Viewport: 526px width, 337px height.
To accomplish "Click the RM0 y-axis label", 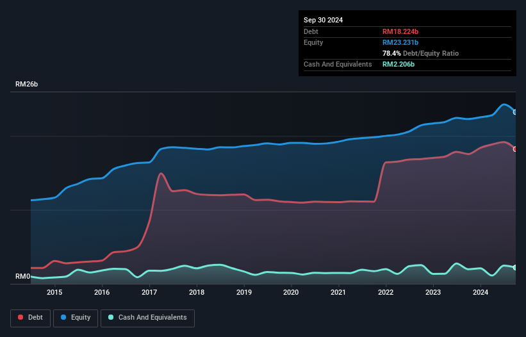I will click(23, 276).
